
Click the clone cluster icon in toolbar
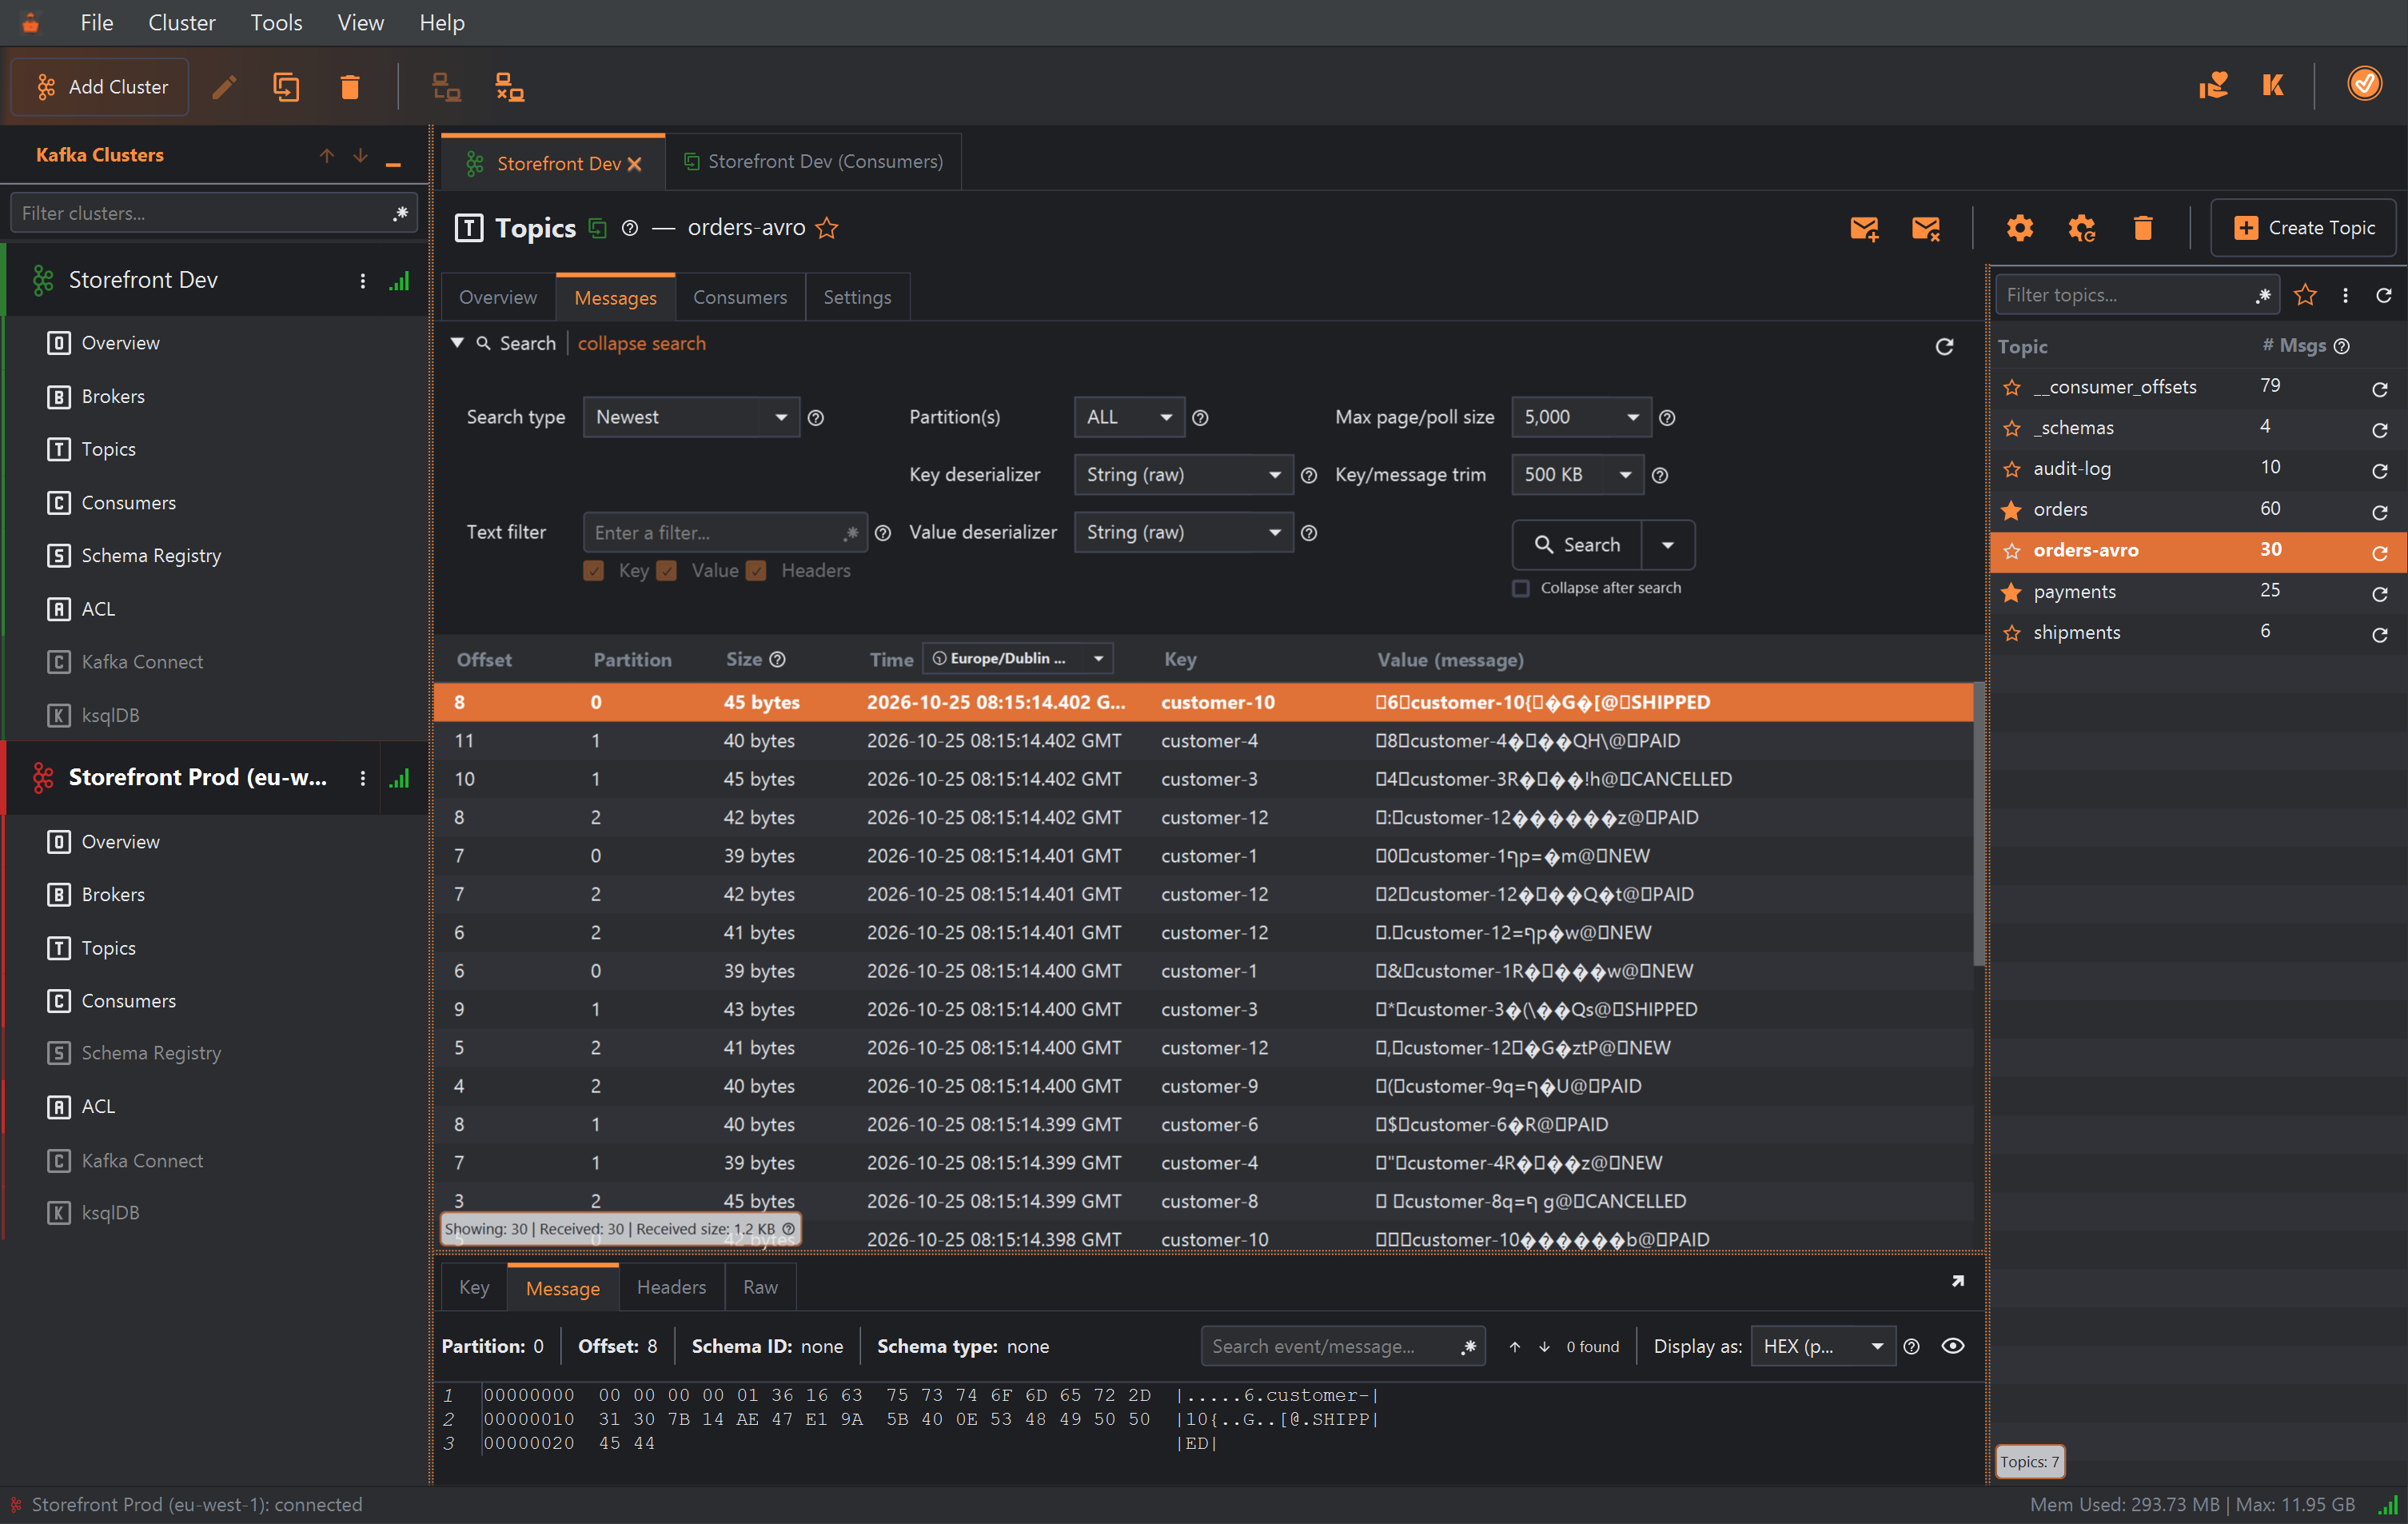click(286, 87)
